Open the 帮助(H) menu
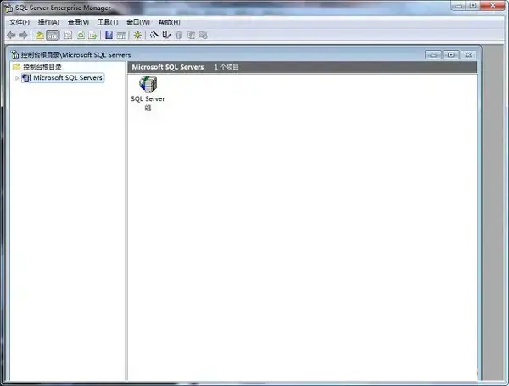 point(170,22)
